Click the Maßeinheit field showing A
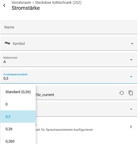This screenshot has height=144, width=140. coord(69,60)
